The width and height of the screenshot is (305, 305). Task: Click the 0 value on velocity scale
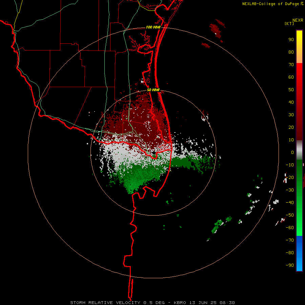292,152
